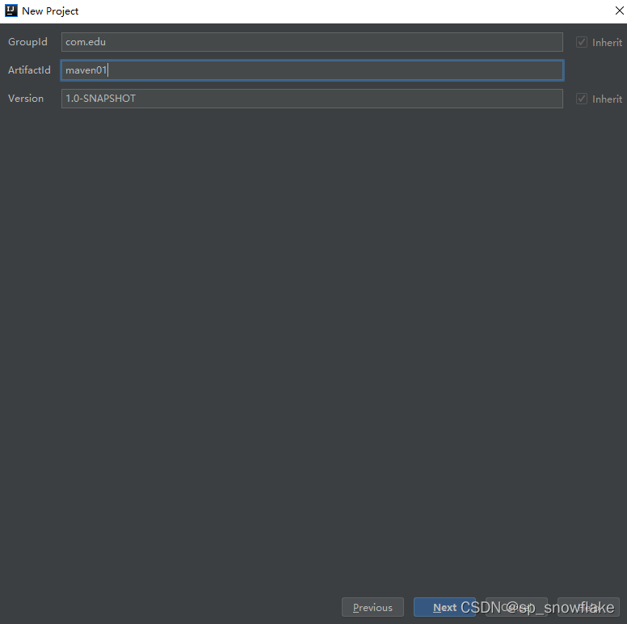This screenshot has height=624, width=627.
Task: Click the Version label
Action: point(26,99)
